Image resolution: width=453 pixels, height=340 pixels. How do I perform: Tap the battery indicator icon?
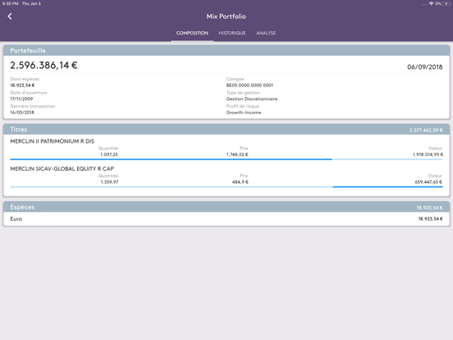tap(446, 3)
